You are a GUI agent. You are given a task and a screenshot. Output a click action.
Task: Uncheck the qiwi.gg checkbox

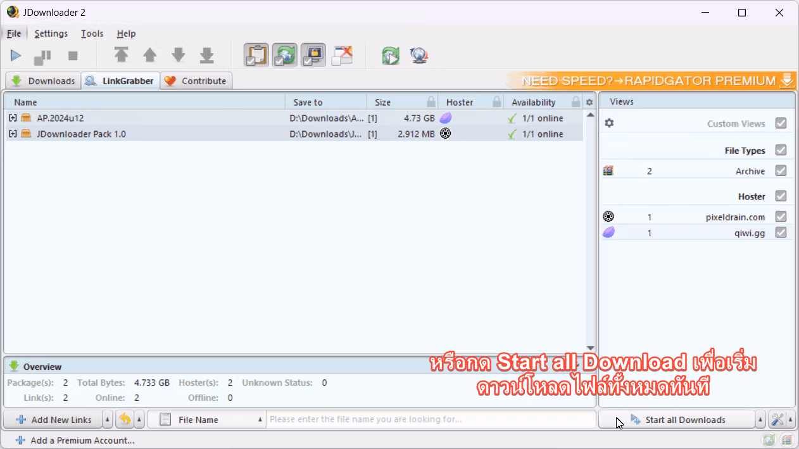click(781, 232)
